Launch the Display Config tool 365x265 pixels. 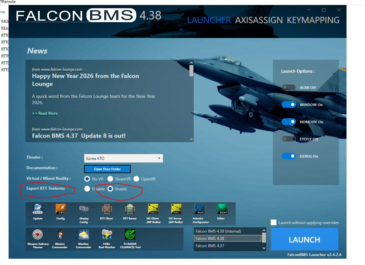[84, 209]
